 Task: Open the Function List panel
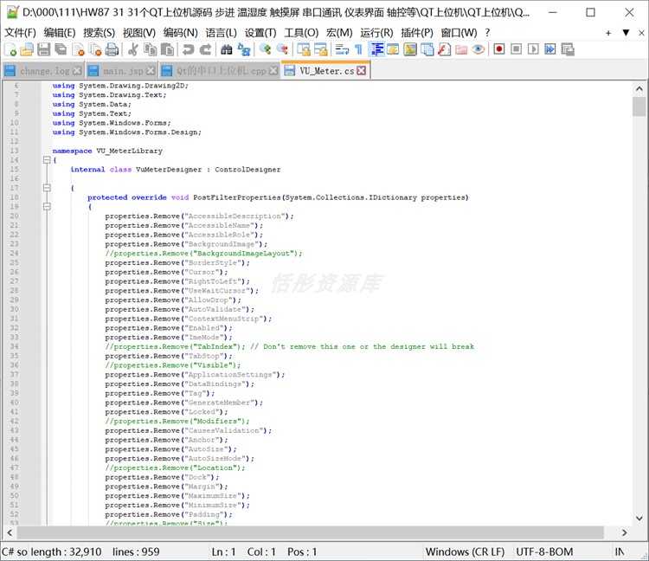pyautogui.click(x=444, y=49)
